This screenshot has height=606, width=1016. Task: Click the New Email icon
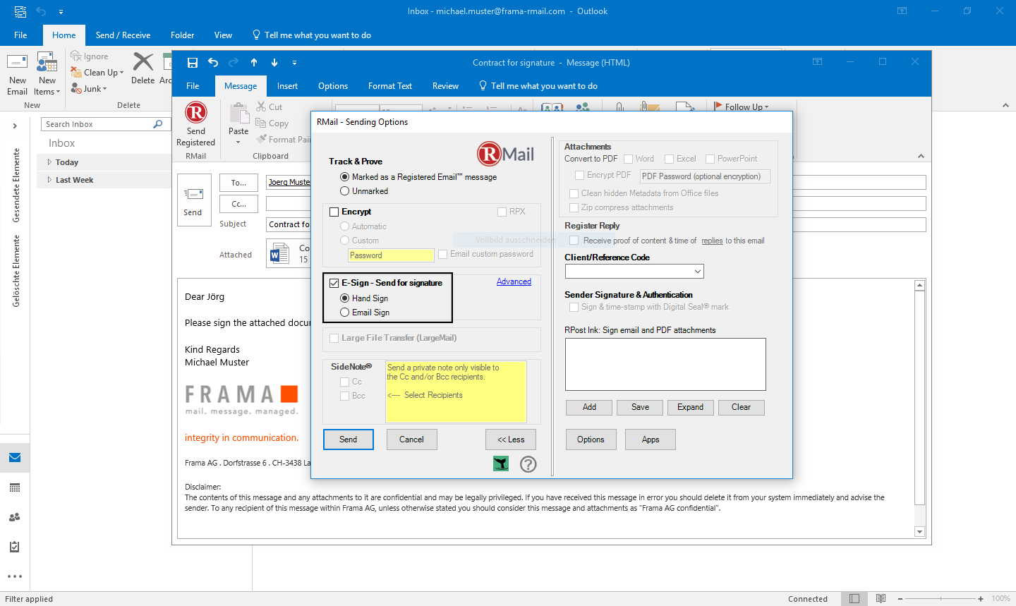coord(17,62)
